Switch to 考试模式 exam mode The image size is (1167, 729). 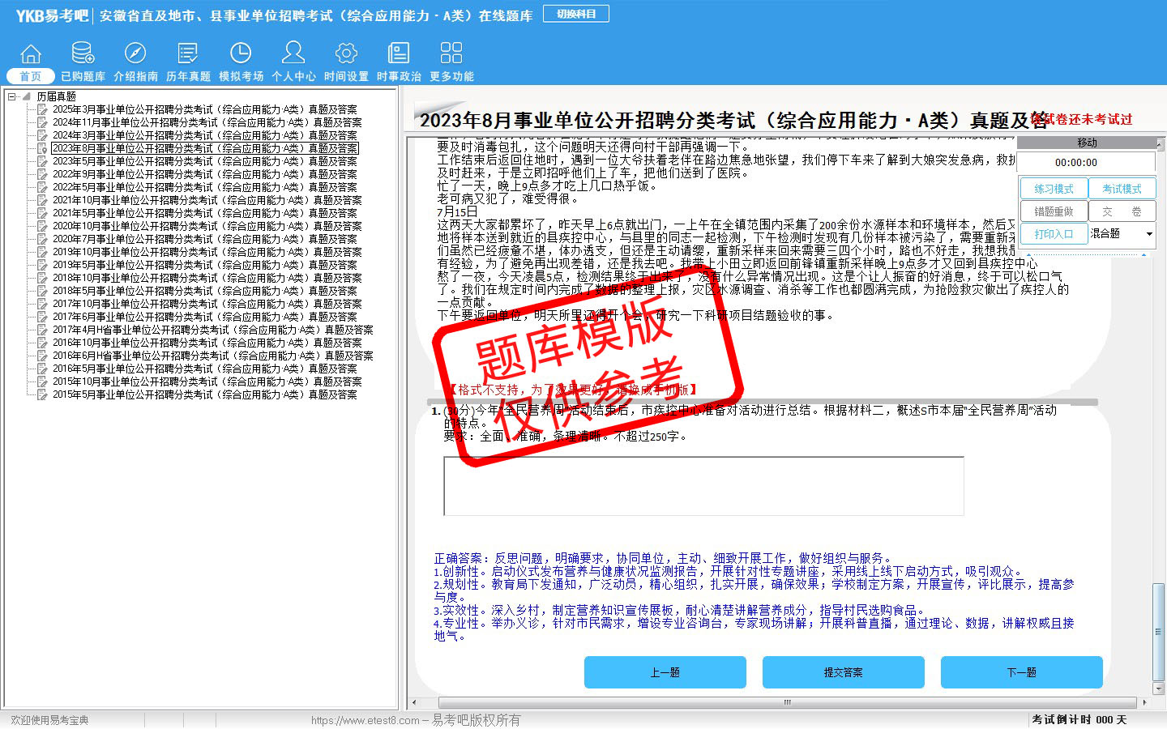coord(1122,189)
